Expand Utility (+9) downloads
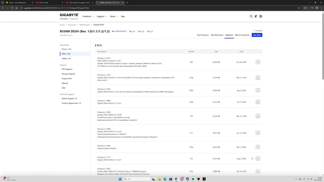 pyautogui.click(x=66, y=58)
